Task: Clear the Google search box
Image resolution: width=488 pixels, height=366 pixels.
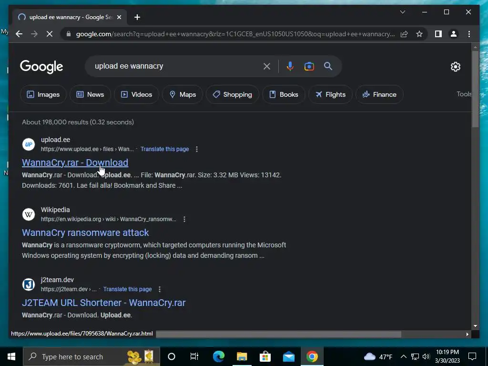Action: tap(267, 66)
